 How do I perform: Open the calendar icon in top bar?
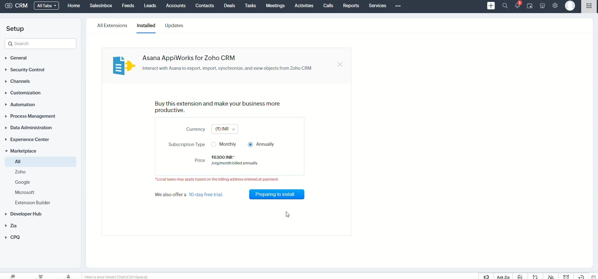tap(530, 6)
